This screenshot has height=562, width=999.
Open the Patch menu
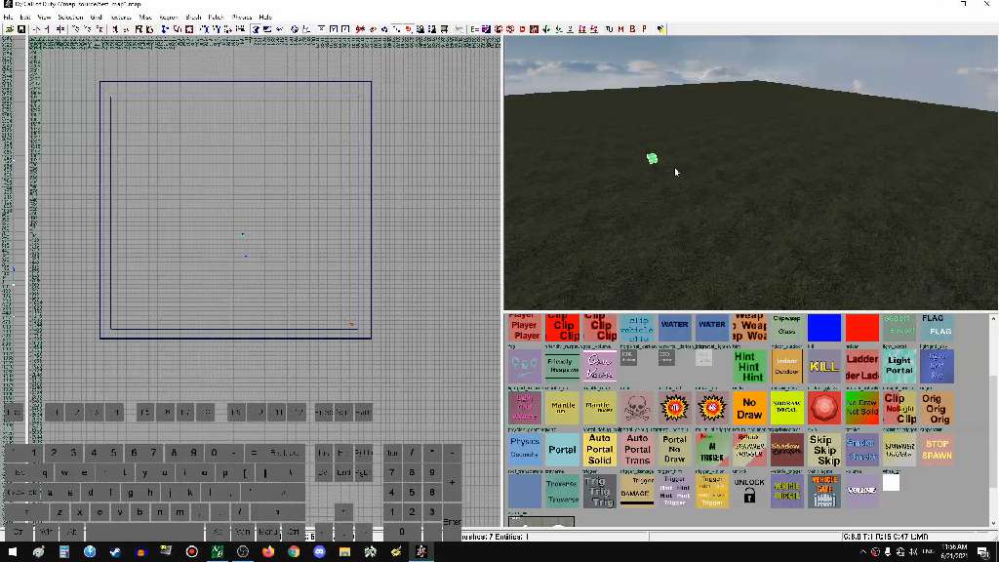tap(216, 18)
